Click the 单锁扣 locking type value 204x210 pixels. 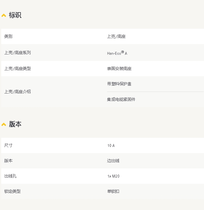113,191
